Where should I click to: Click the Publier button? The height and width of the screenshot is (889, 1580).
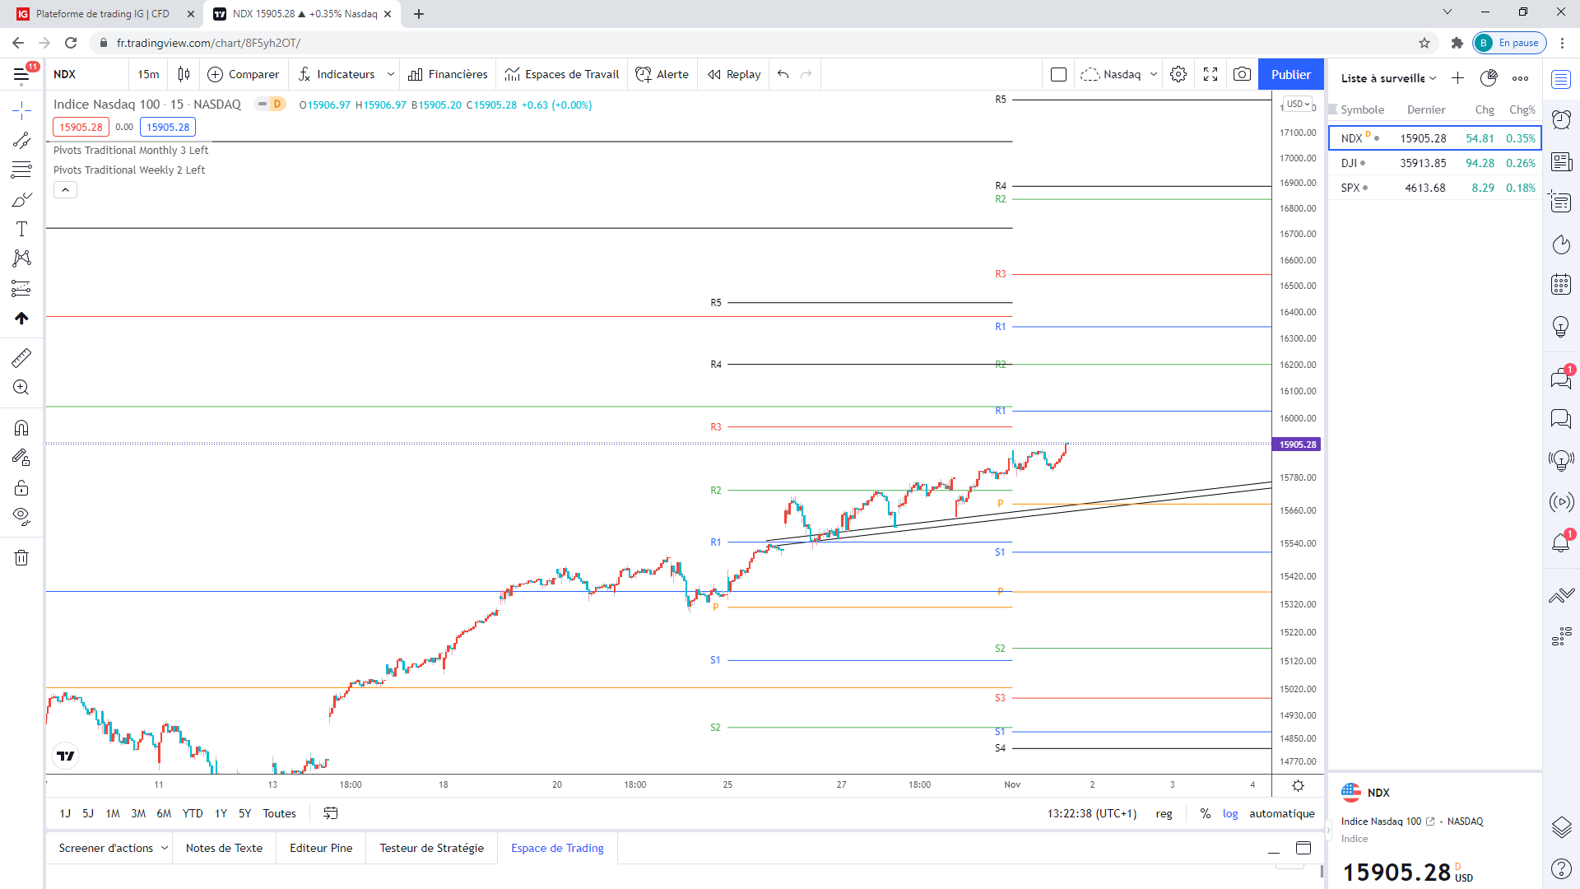pyautogui.click(x=1290, y=74)
